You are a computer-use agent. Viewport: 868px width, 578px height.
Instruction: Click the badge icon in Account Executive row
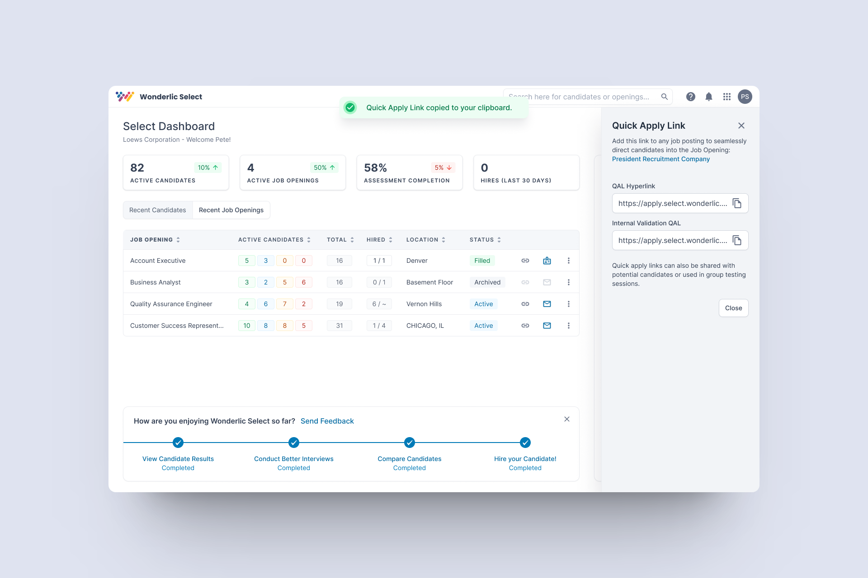[547, 261]
